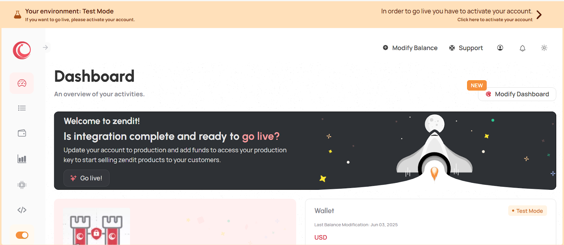This screenshot has height=245, width=564.
Task: Open the notifications bell
Action: (x=522, y=48)
